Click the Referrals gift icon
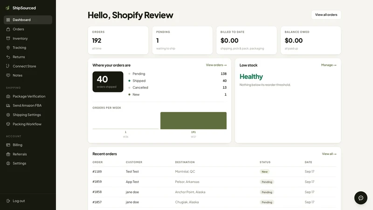 [x=8, y=154]
